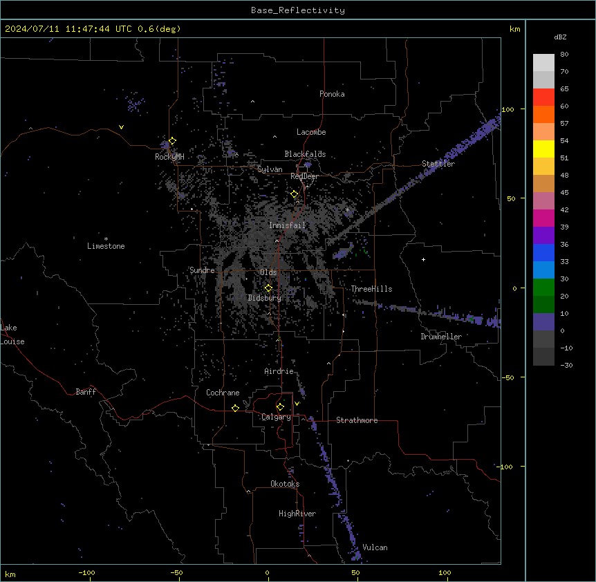The image size is (596, 582).
Task: Select the RedDeer map label
Action: [304, 176]
